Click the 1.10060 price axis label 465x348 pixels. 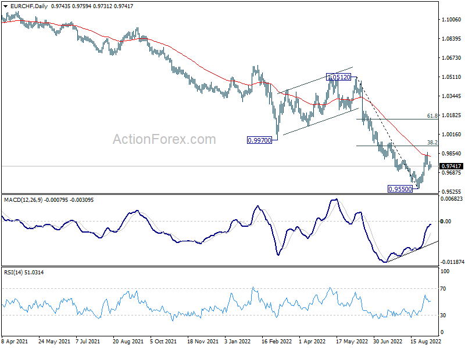pos(451,20)
